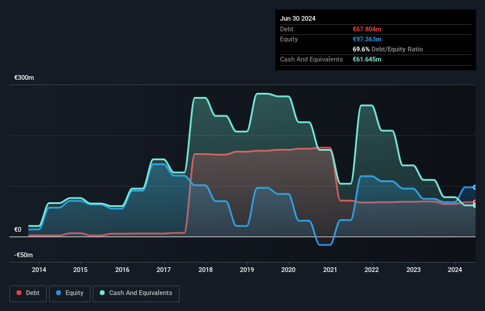The image size is (485, 311).
Task: Click the teal Cash endpoint marker on chart
Action: (475, 206)
